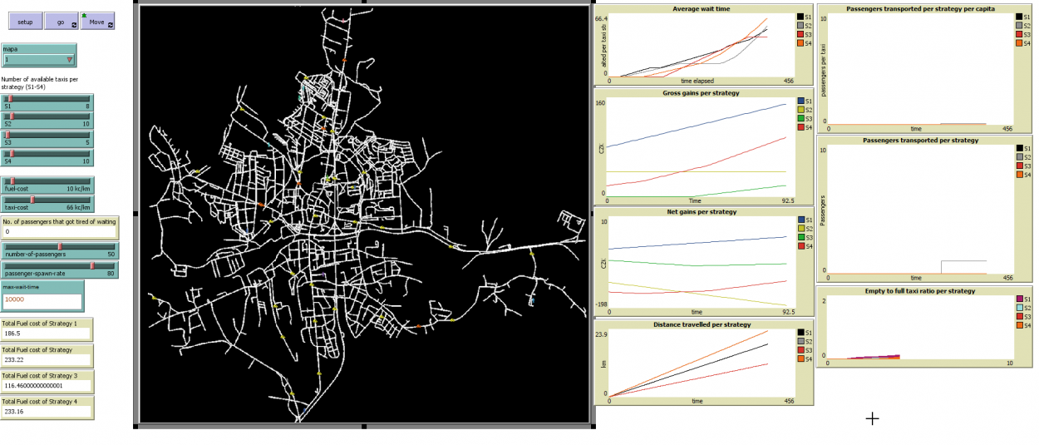The width and height of the screenshot is (1039, 445).
Task: Open the mapa chooser dropdown
Action: pos(39,60)
